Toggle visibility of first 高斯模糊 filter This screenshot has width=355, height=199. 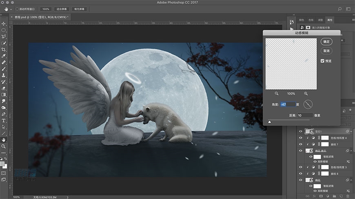[315, 161]
